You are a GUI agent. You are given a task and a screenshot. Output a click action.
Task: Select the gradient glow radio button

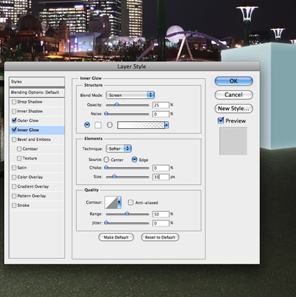[109, 125]
